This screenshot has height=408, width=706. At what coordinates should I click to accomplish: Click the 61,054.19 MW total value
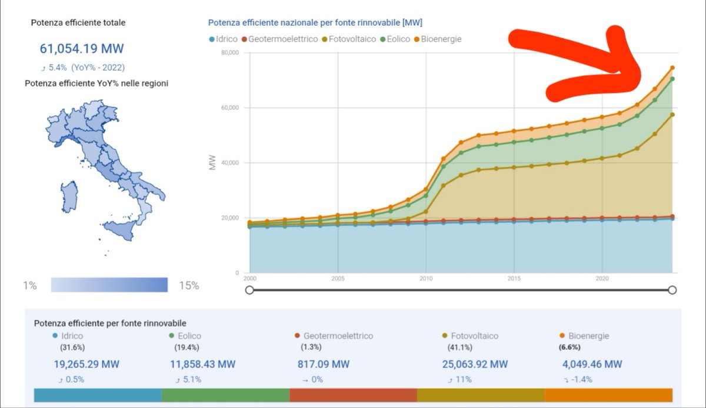click(x=82, y=49)
